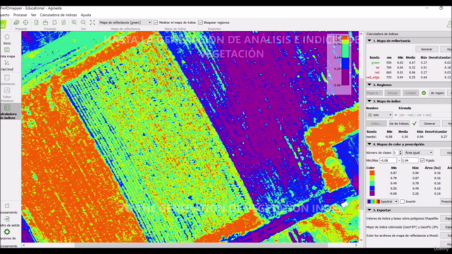452x254 pixels.
Task: Click the blue class color swatch
Action: [372, 188]
